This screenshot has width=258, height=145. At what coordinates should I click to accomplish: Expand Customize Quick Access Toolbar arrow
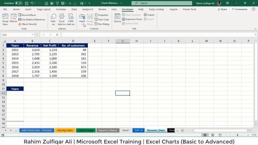click(x=89, y=3)
